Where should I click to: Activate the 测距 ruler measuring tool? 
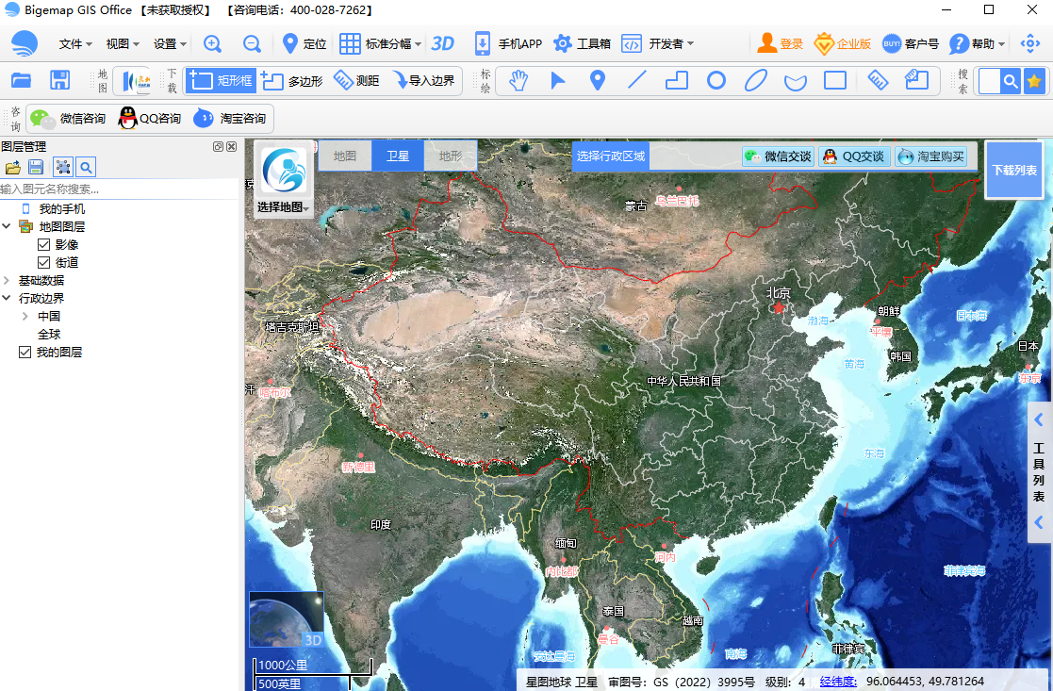coord(356,81)
